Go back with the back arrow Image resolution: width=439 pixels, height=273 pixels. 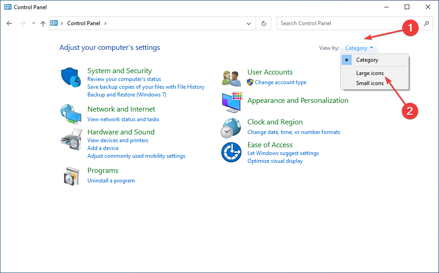click(x=9, y=23)
